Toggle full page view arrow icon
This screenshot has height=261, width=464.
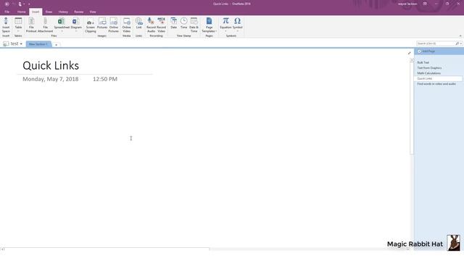pyautogui.click(x=409, y=53)
